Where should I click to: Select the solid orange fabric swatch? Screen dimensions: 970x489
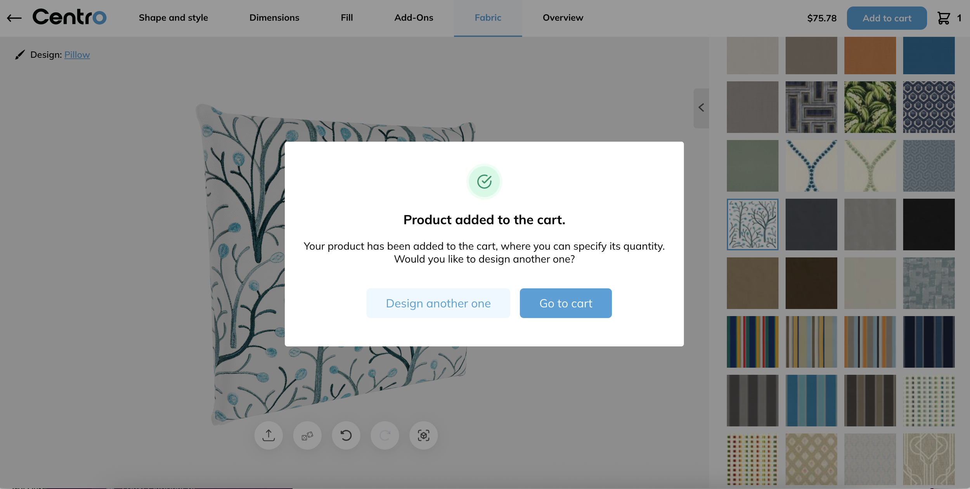click(870, 55)
